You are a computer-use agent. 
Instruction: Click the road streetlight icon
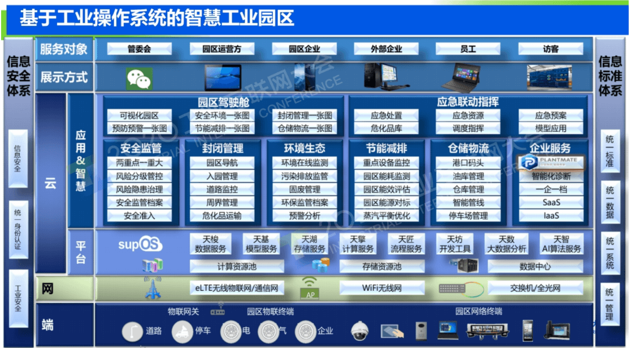[133, 331]
